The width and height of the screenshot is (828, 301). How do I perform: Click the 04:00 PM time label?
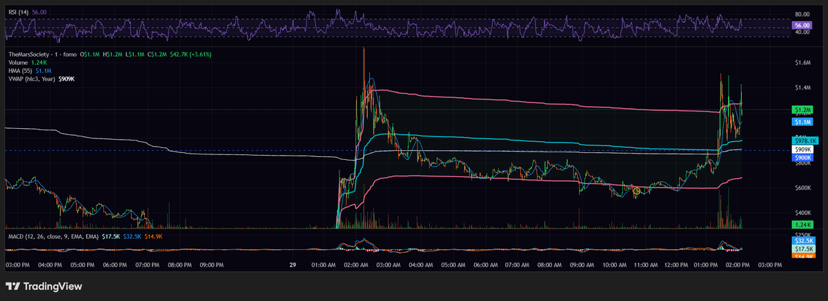[50, 264]
